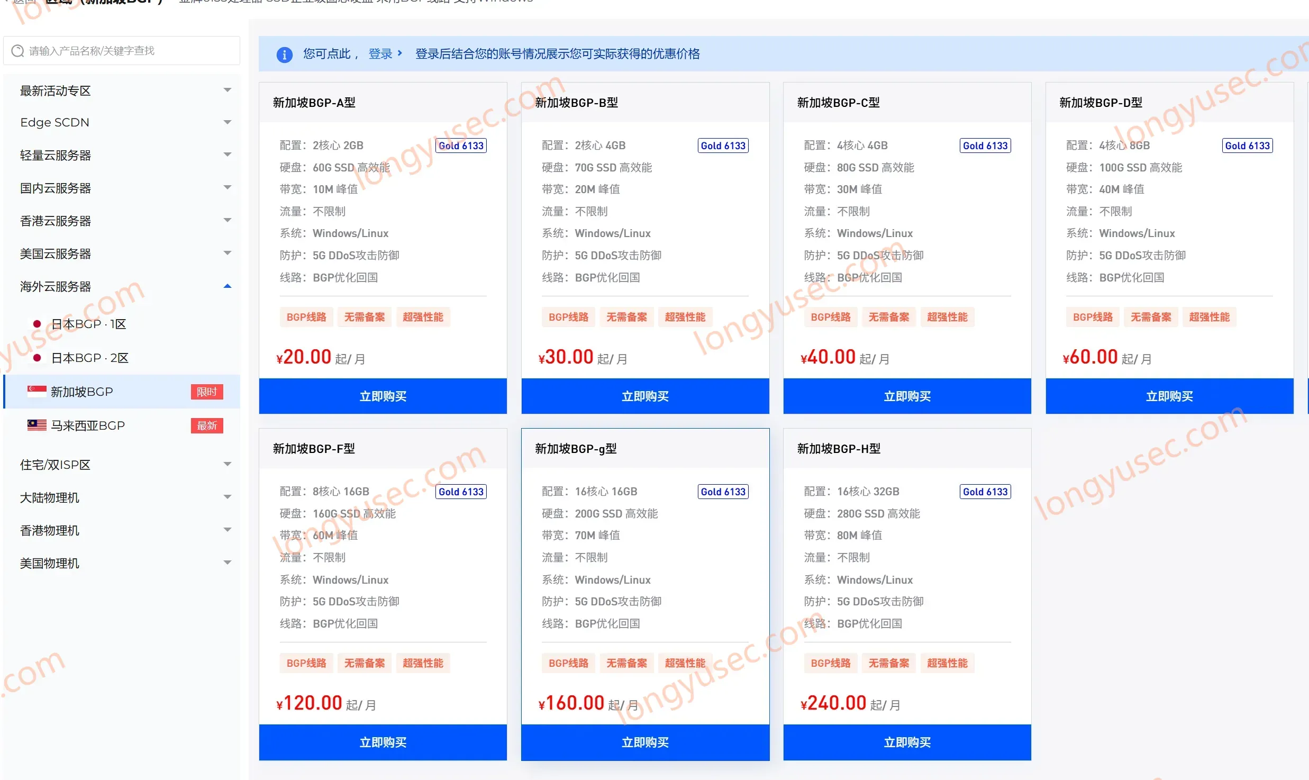This screenshot has width=1309, height=780.
Task: Click 超强性能 tag on BGP-C型 card
Action: (x=947, y=317)
